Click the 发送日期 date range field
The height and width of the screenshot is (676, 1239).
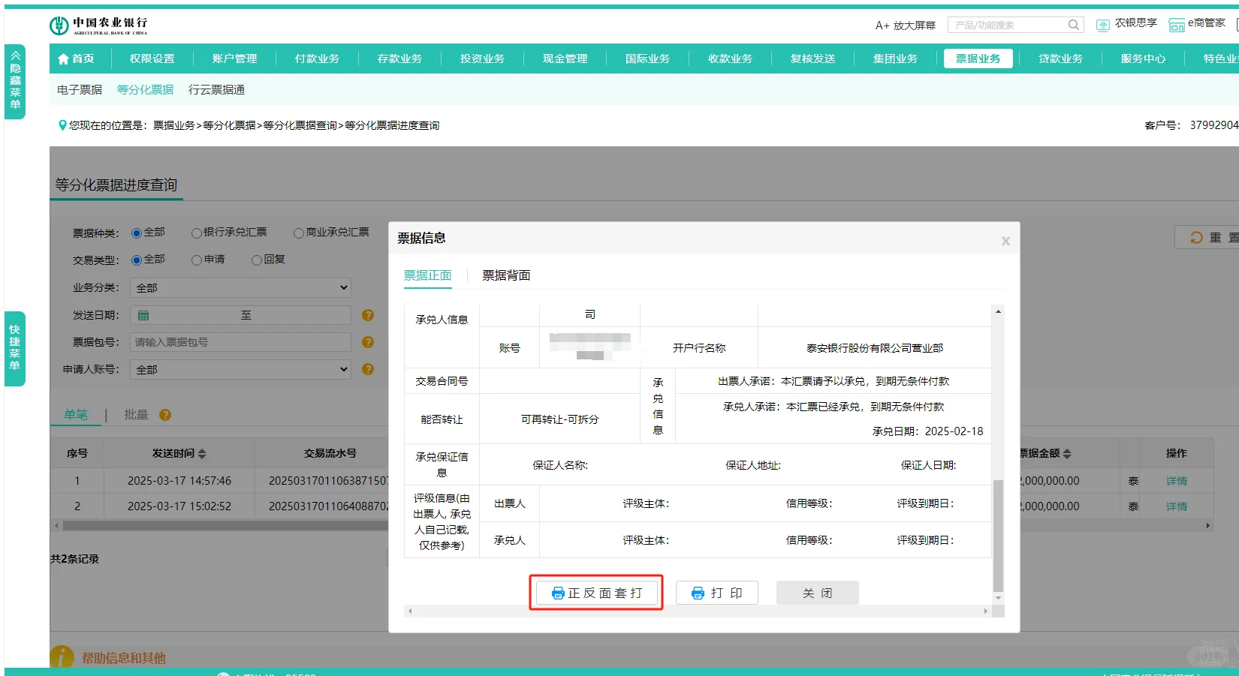pyautogui.click(x=240, y=315)
